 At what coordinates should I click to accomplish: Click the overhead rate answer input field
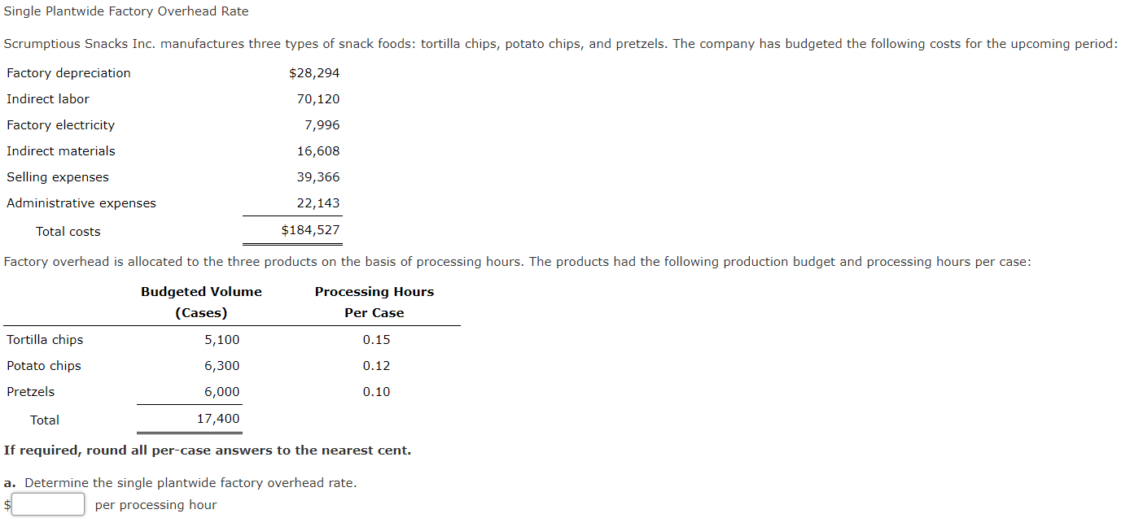[47, 503]
